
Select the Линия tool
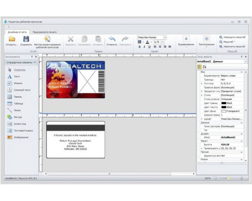14,110
